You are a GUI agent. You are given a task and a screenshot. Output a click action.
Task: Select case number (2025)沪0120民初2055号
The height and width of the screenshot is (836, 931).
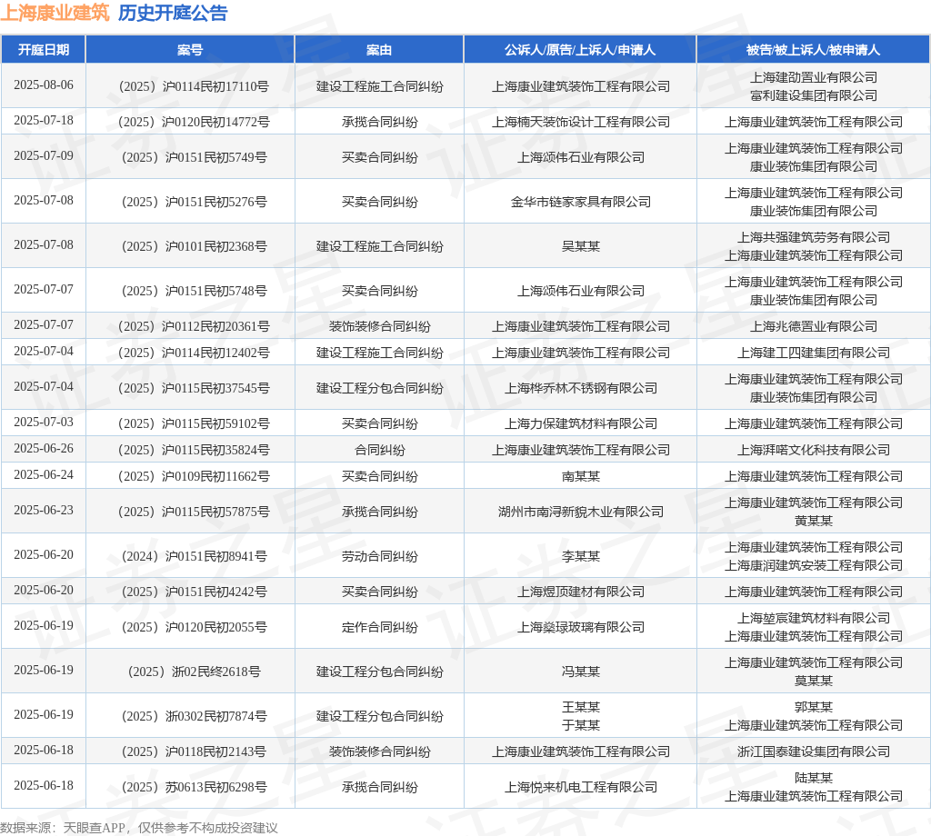click(194, 627)
